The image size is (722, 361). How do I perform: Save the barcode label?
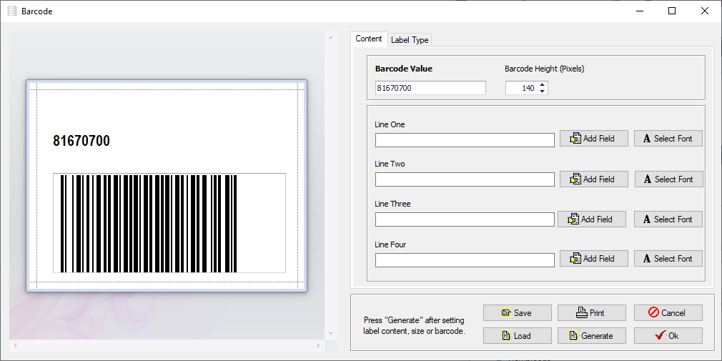tap(517, 312)
